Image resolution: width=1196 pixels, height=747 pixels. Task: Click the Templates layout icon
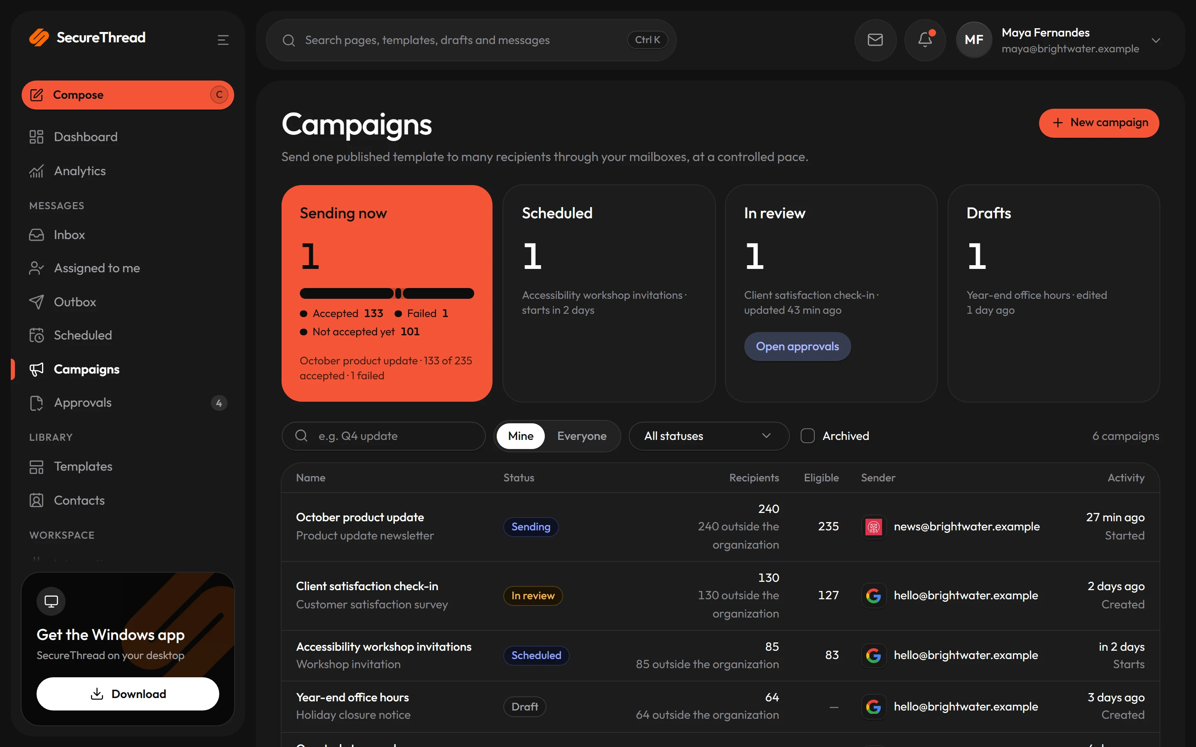coord(36,466)
